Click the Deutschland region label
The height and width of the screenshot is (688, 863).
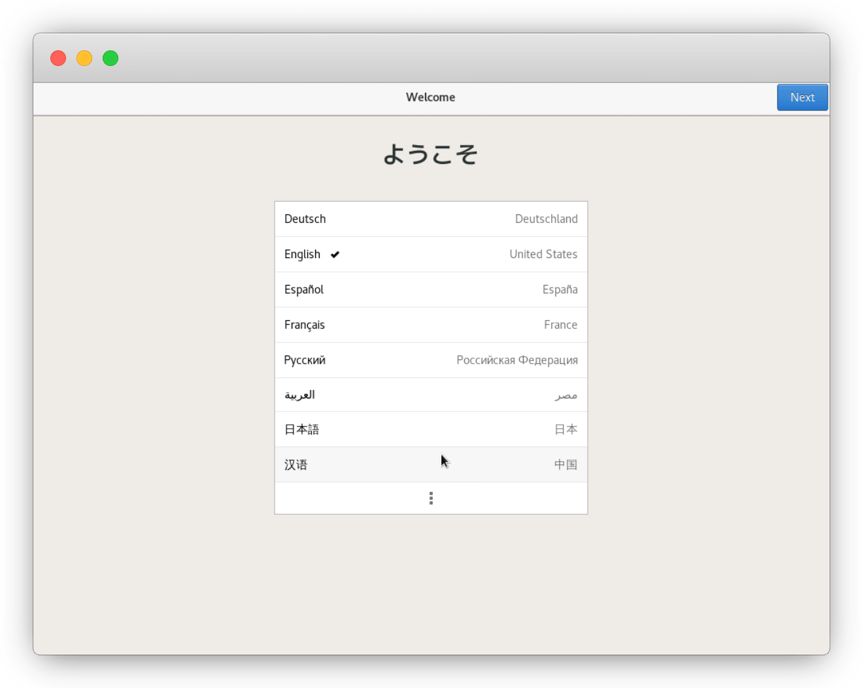tap(546, 219)
